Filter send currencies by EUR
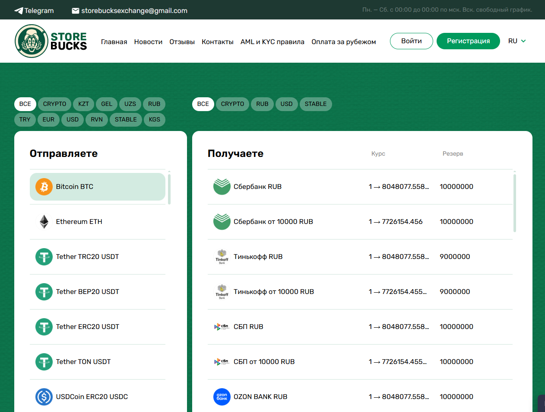Screen dimensions: 545x412 click(48, 120)
